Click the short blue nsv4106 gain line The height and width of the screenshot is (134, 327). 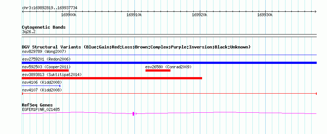[x=41, y=86]
